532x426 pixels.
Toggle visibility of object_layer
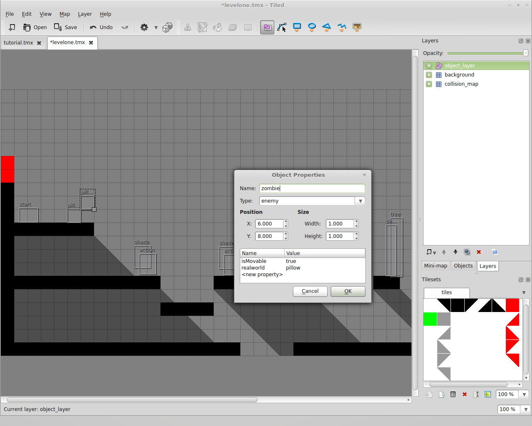pos(429,66)
